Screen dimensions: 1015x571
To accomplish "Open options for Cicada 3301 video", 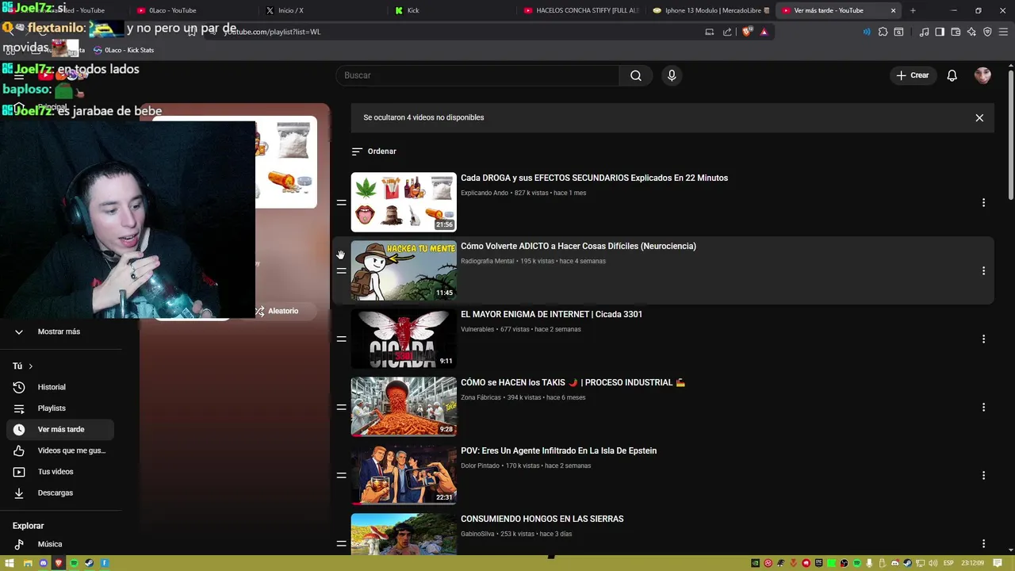I will 983,339.
